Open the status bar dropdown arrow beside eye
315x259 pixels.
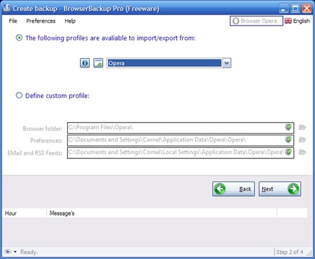coord(15,252)
